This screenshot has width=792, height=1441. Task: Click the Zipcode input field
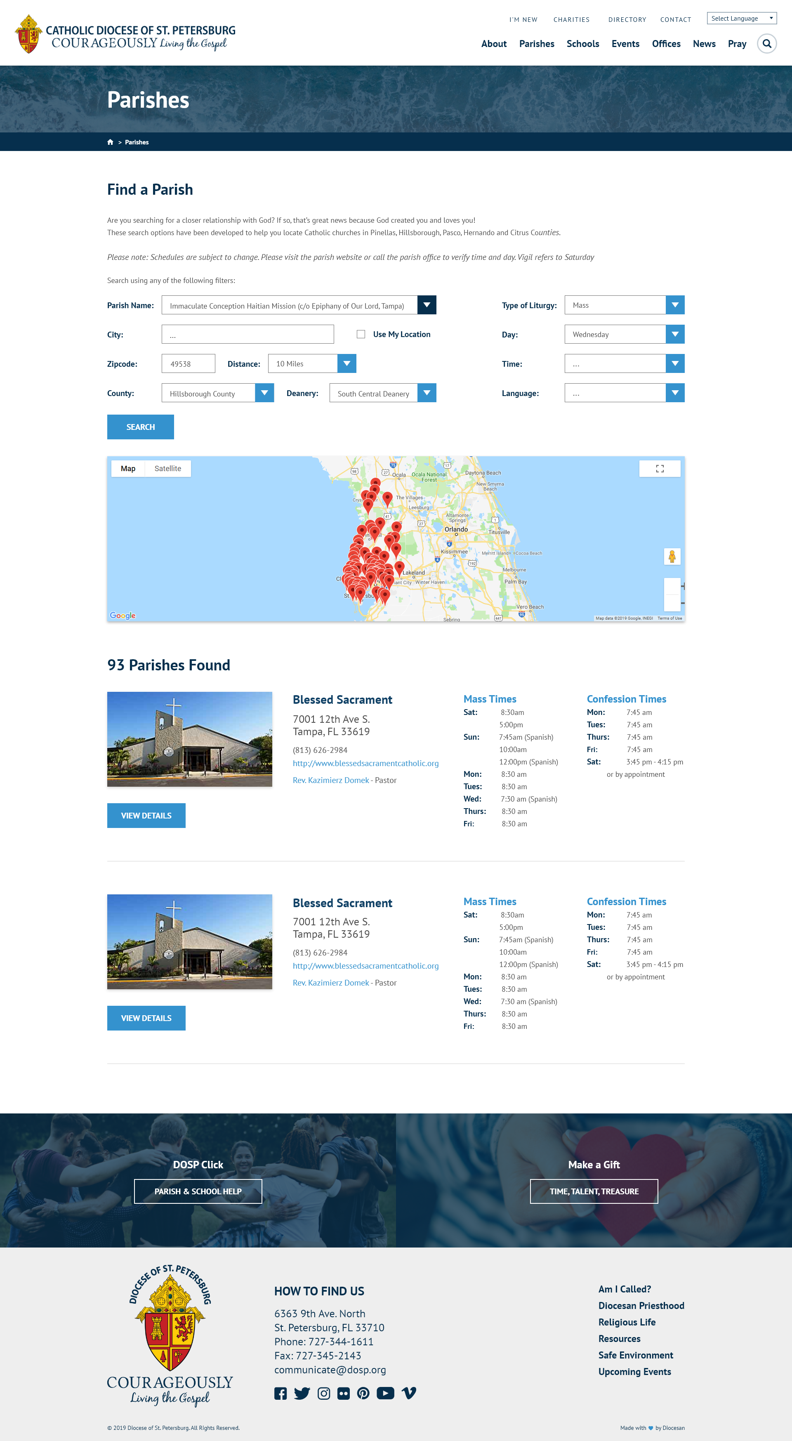[188, 363]
